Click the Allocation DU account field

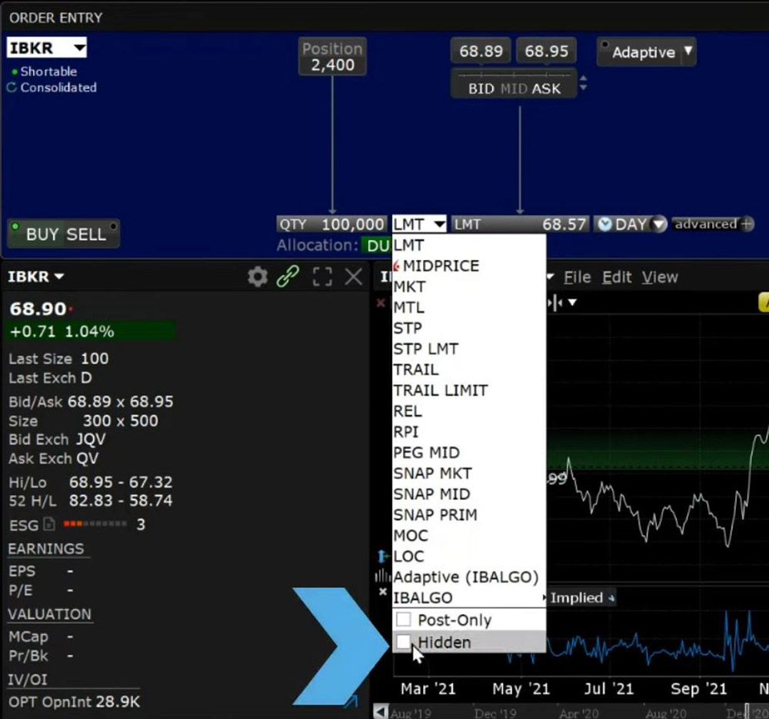click(376, 245)
